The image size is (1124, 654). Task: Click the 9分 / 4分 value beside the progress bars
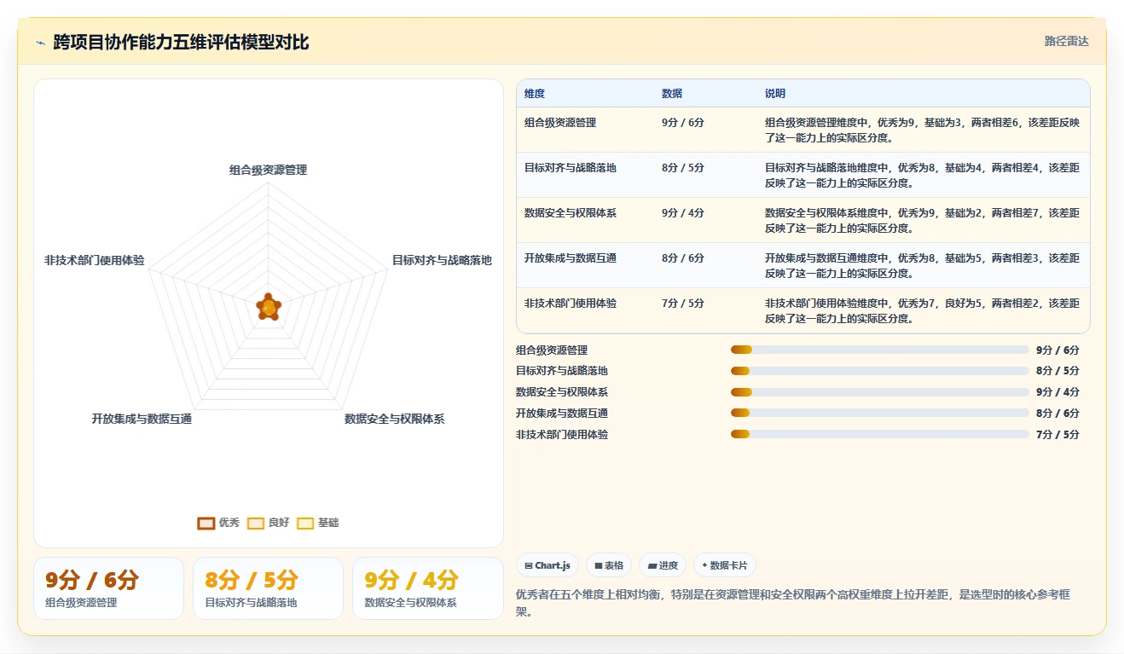pyautogui.click(x=1057, y=392)
